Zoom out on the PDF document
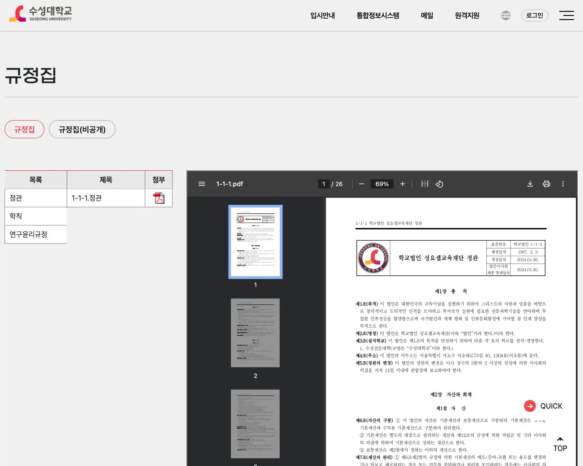This screenshot has height=466, width=583. [361, 184]
